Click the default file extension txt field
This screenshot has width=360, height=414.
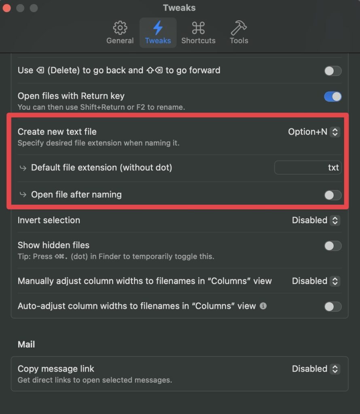308,167
